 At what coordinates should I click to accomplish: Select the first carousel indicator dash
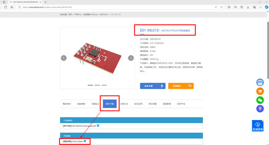(90, 85)
